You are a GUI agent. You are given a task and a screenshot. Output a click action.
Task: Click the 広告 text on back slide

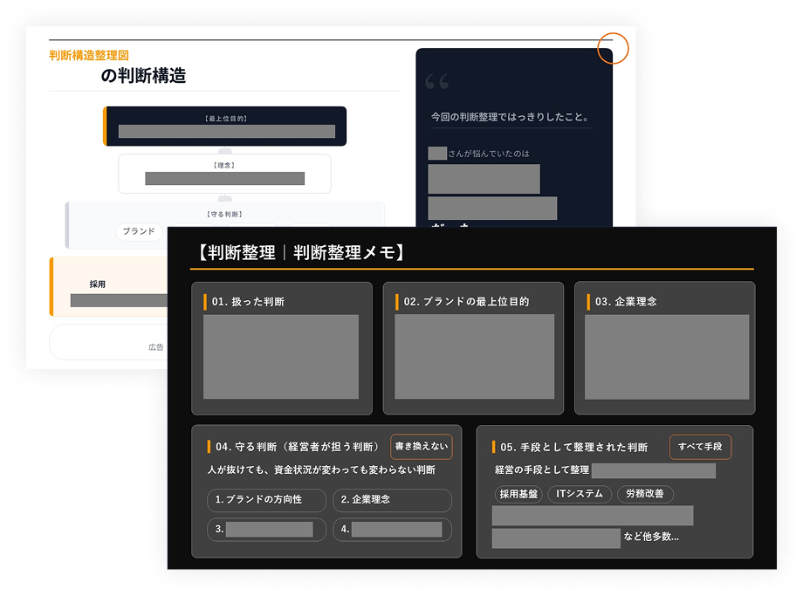(155, 347)
